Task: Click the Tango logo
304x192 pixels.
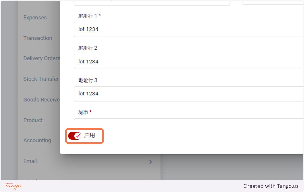Action: point(14,186)
